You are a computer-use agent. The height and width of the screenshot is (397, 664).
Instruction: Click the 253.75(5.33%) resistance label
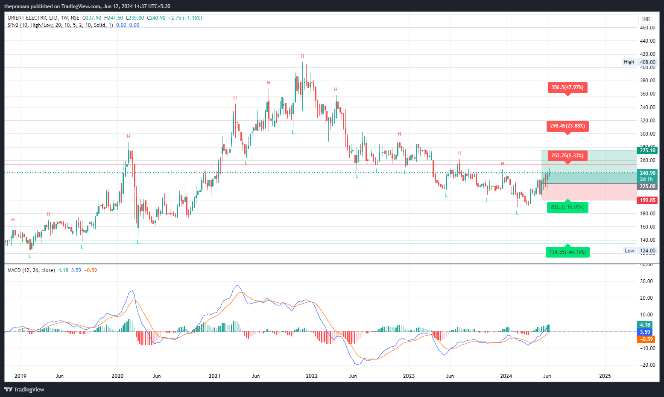click(567, 156)
